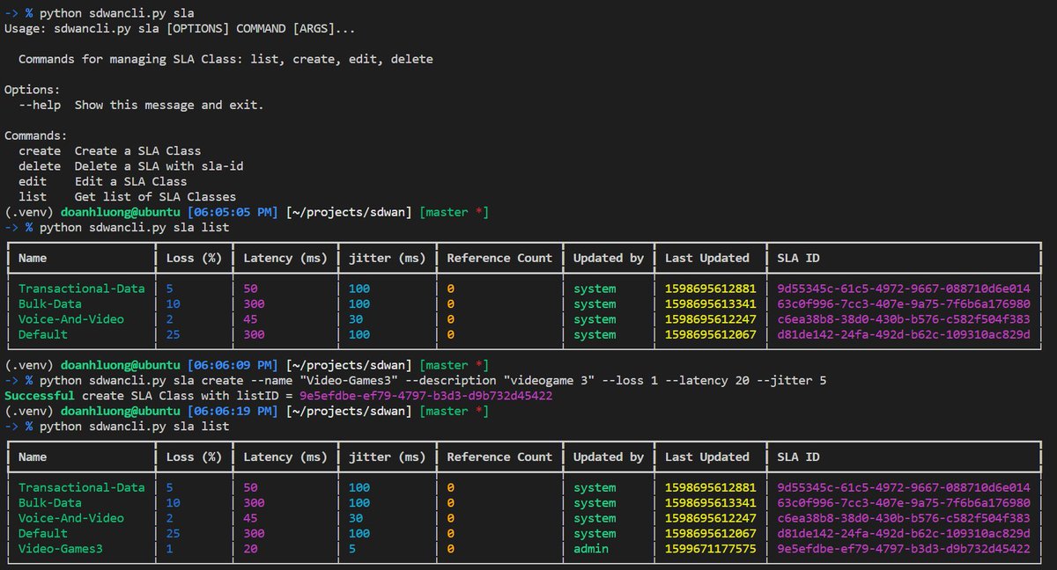Select Default row SLA ID in the lower table
Screen dimensions: 1057x570
click(904, 533)
